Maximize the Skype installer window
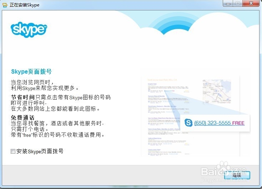The height and width of the screenshot is (189, 262). pyautogui.click(x=238, y=4)
